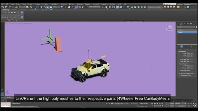Activate the Unlink Selection tool
The image size is (198, 111).
click(x=13, y=7)
